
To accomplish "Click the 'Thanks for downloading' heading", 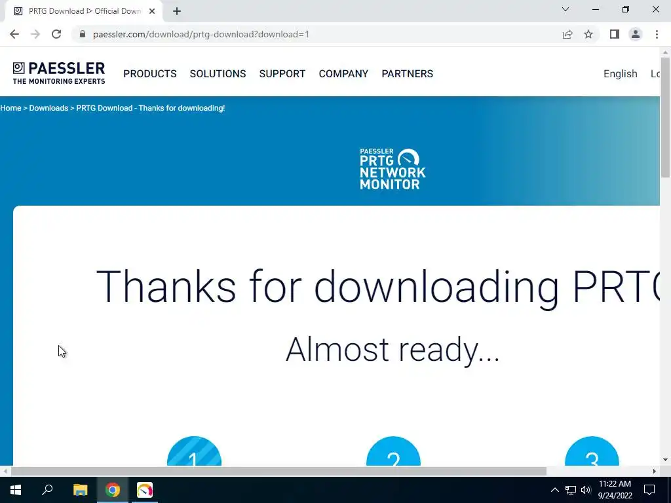I will (x=378, y=288).
